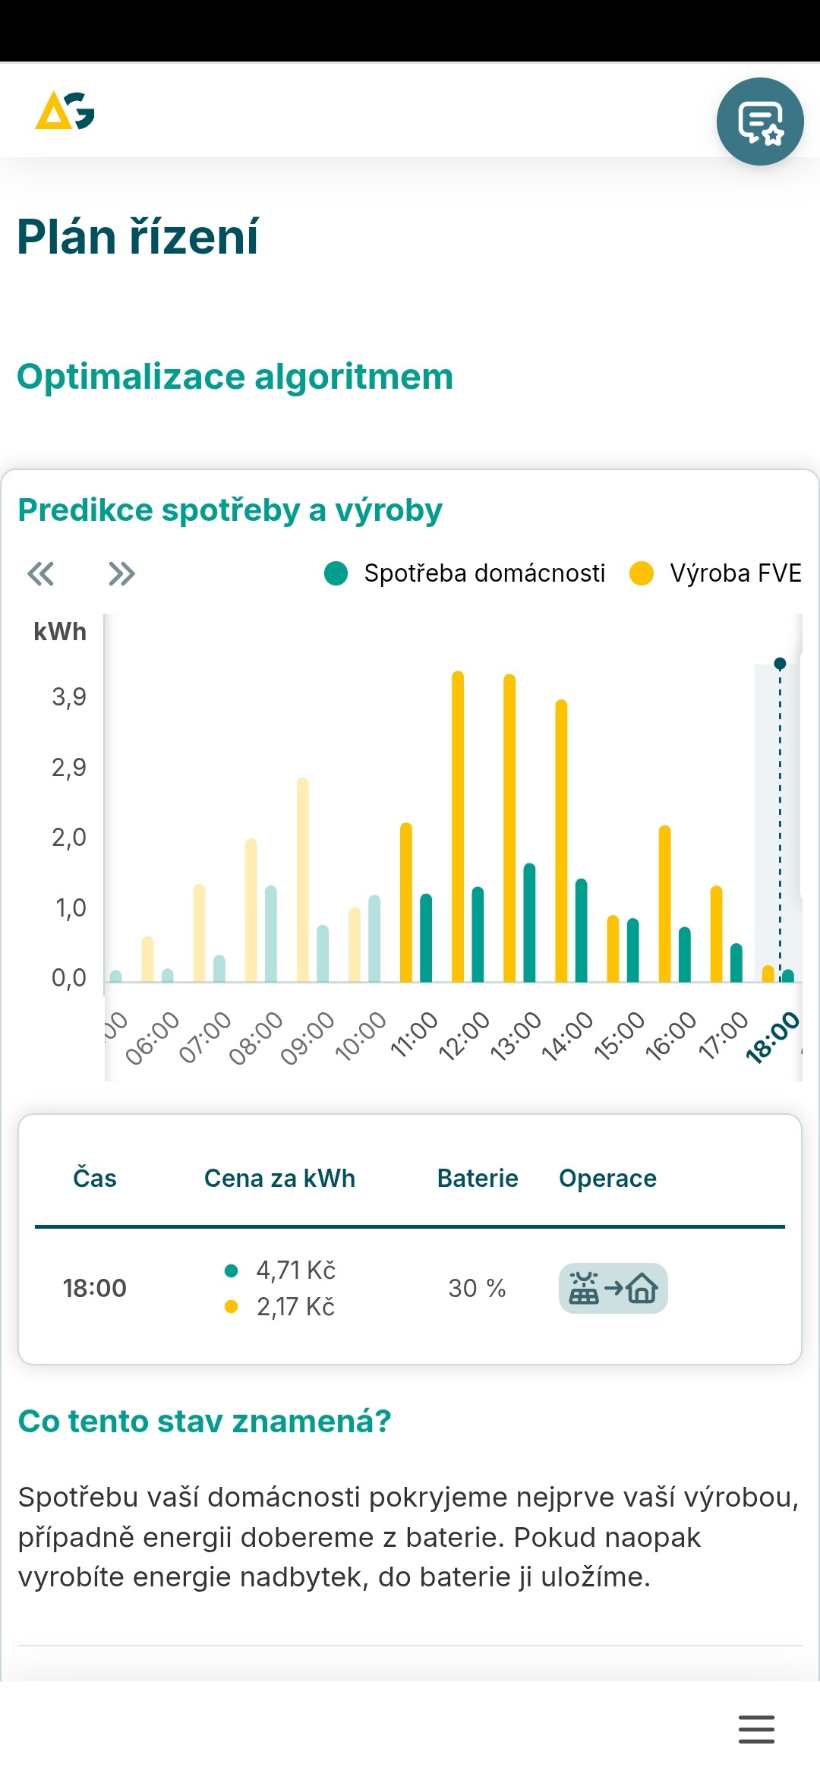Tap the 09:00 faded yellow bar
The width and height of the screenshot is (820, 1777).
tap(303, 881)
